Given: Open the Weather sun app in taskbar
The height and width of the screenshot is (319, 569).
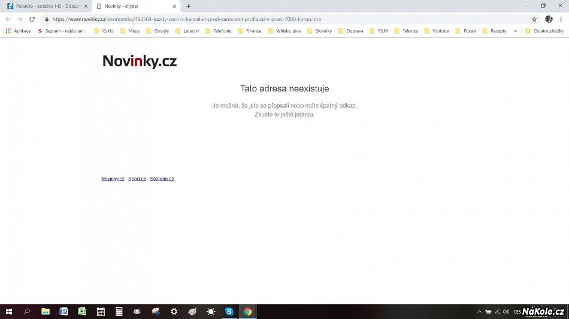Looking at the screenshot, I should tap(211, 311).
